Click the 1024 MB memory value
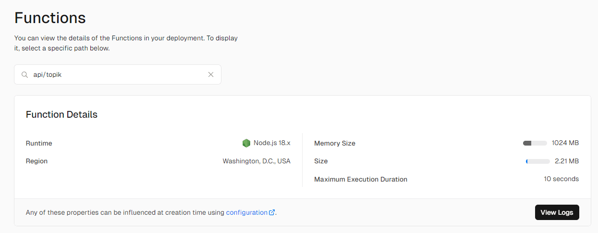 click(565, 143)
